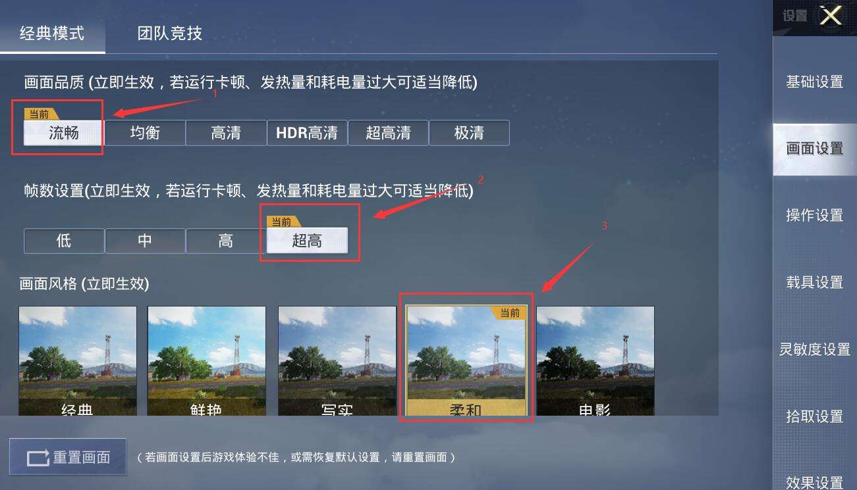The image size is (857, 490).
Task: Switch to 经典模式 tab
Action: [x=52, y=33]
